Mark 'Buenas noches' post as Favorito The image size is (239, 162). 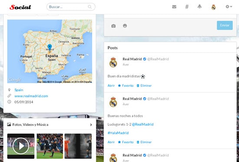click(x=126, y=142)
